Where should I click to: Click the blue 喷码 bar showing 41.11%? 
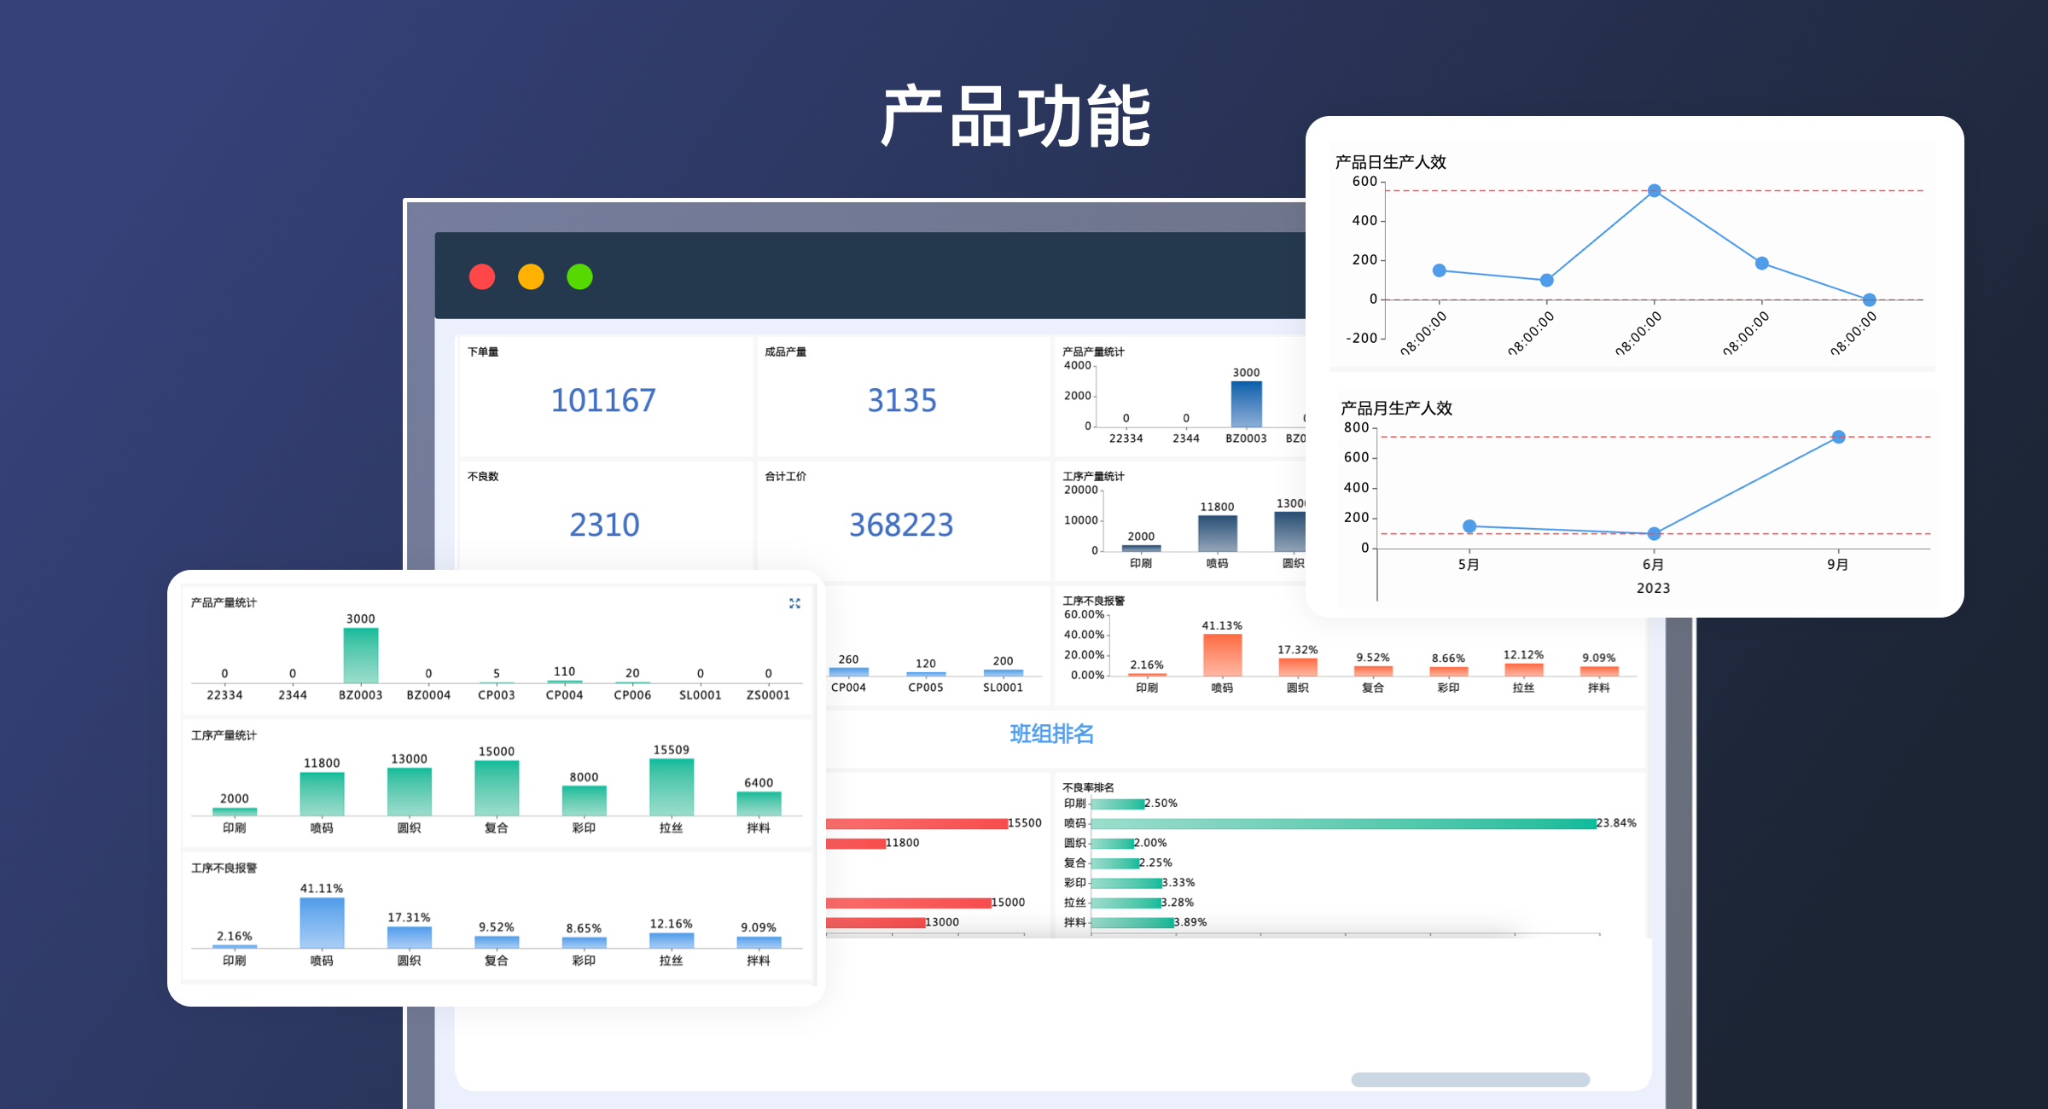pos(322,923)
